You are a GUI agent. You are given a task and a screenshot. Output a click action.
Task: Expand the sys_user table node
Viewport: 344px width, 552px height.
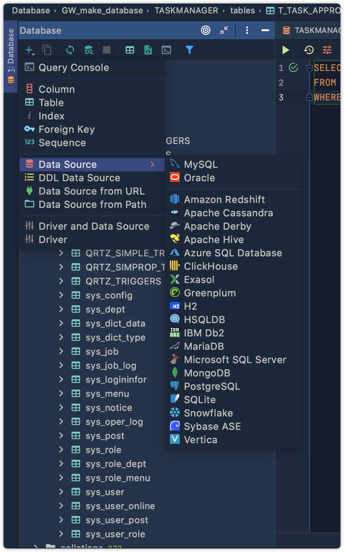(61, 492)
